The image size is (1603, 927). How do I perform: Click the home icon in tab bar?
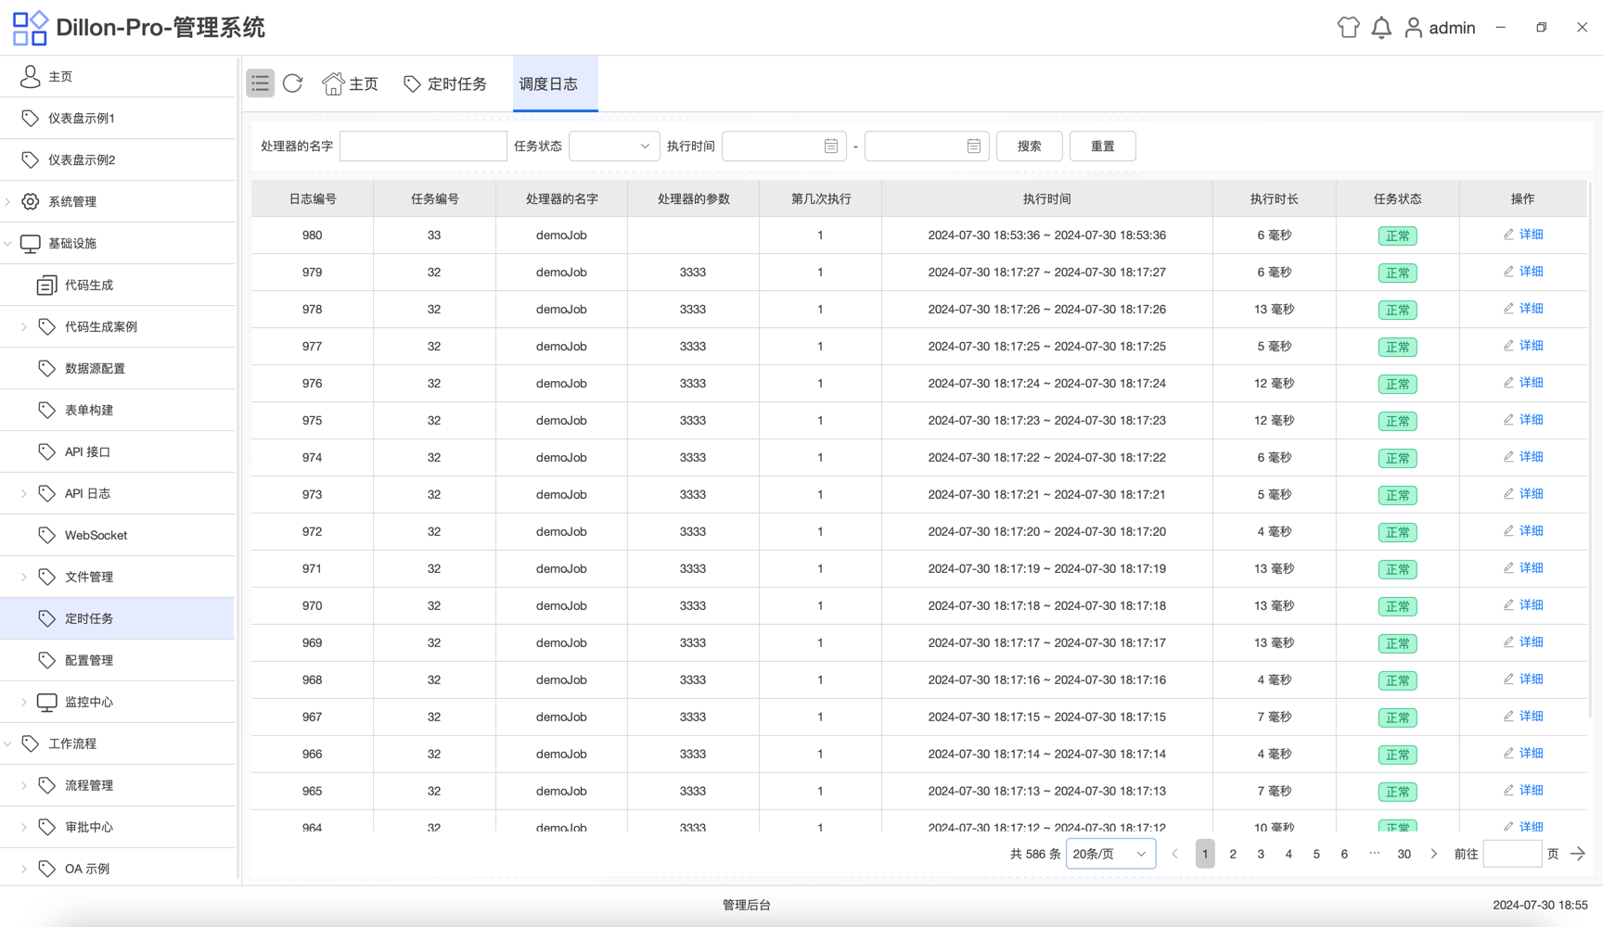[333, 83]
